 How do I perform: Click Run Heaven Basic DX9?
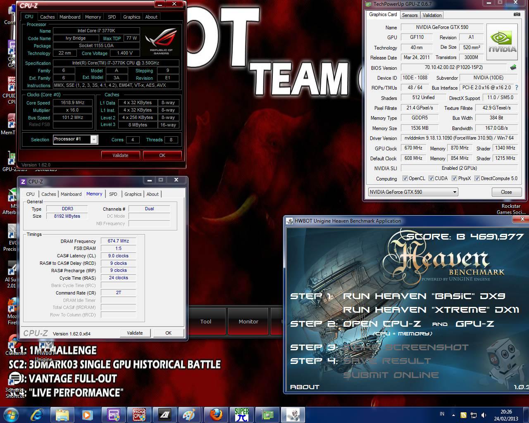pos(424,296)
